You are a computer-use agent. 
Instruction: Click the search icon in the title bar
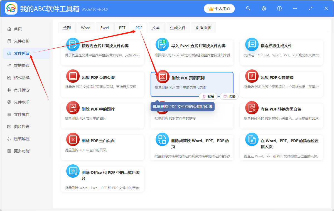click(248, 8)
